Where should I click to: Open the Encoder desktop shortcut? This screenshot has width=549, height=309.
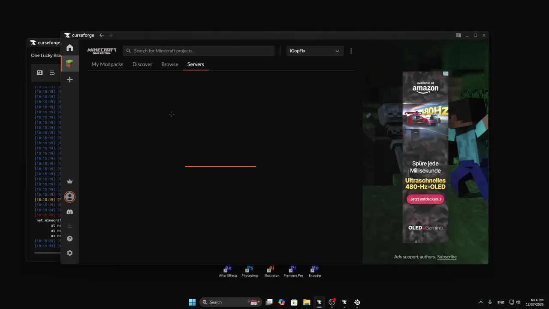coord(315,271)
